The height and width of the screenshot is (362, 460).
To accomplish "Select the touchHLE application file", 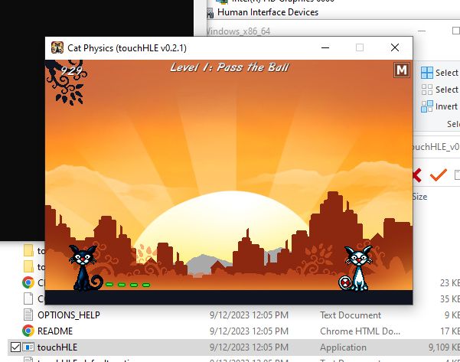I will tap(57, 347).
